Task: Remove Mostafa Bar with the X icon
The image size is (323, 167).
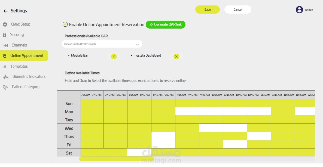Action: pyautogui.click(x=114, y=56)
